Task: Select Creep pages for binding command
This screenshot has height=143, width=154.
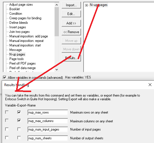Action: tap(25, 18)
